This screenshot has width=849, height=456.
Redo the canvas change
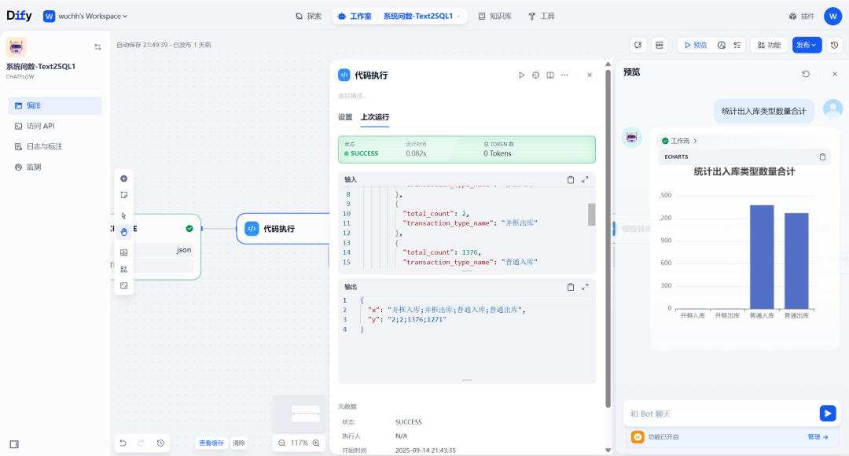pyautogui.click(x=140, y=443)
